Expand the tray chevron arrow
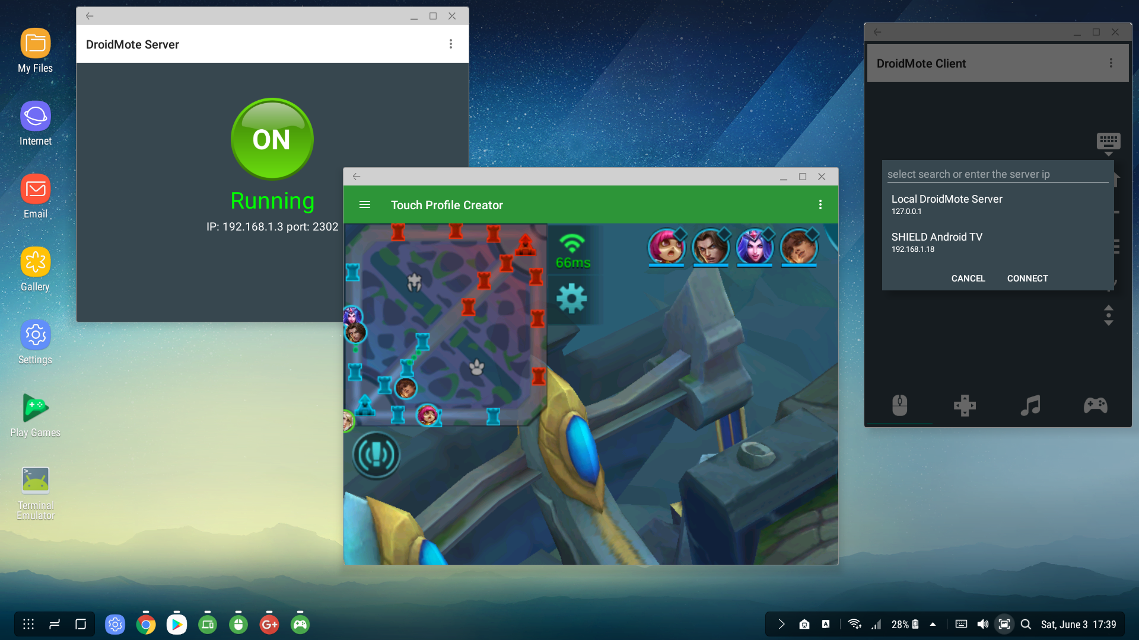1139x640 pixels. click(781, 624)
